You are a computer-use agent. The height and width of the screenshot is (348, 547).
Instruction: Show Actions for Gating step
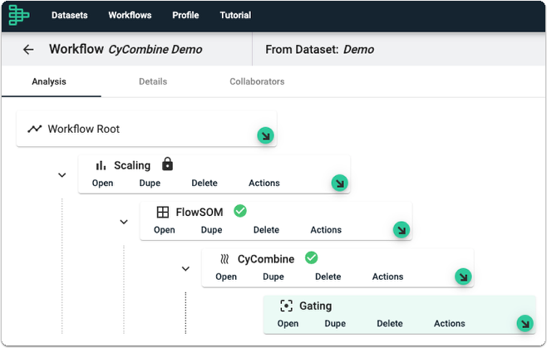click(449, 323)
